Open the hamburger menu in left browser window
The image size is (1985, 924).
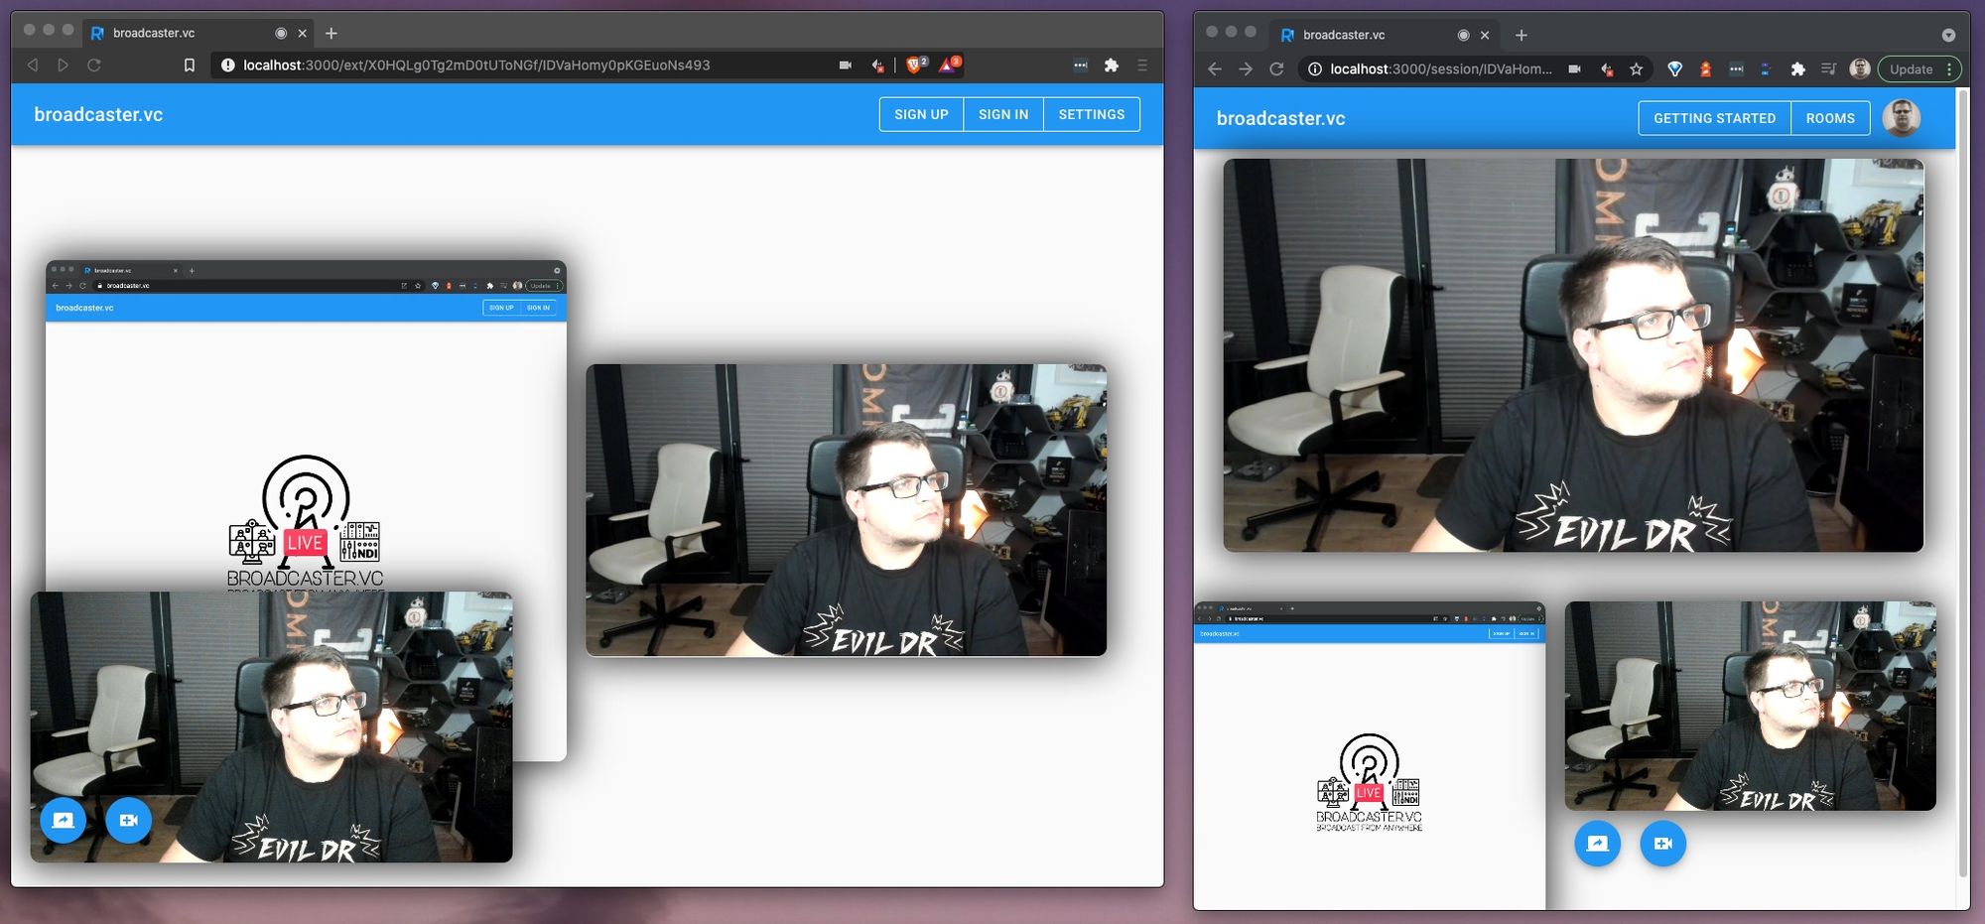1142,65
